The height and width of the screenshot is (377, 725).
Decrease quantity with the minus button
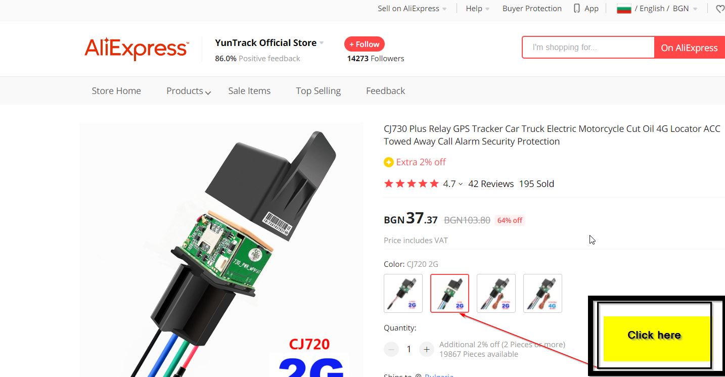tap(391, 349)
